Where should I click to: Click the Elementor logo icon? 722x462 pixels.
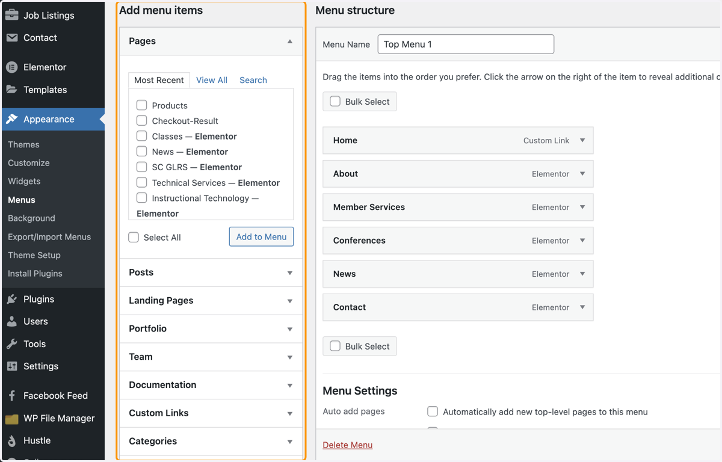12,67
